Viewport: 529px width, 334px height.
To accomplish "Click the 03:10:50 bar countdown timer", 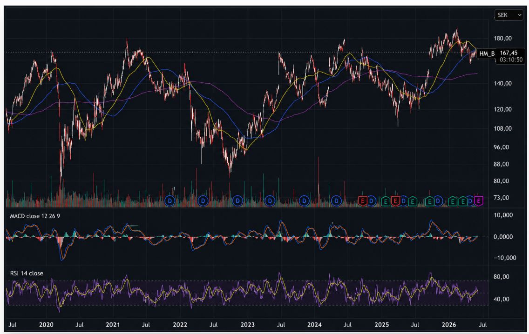I will (x=511, y=60).
